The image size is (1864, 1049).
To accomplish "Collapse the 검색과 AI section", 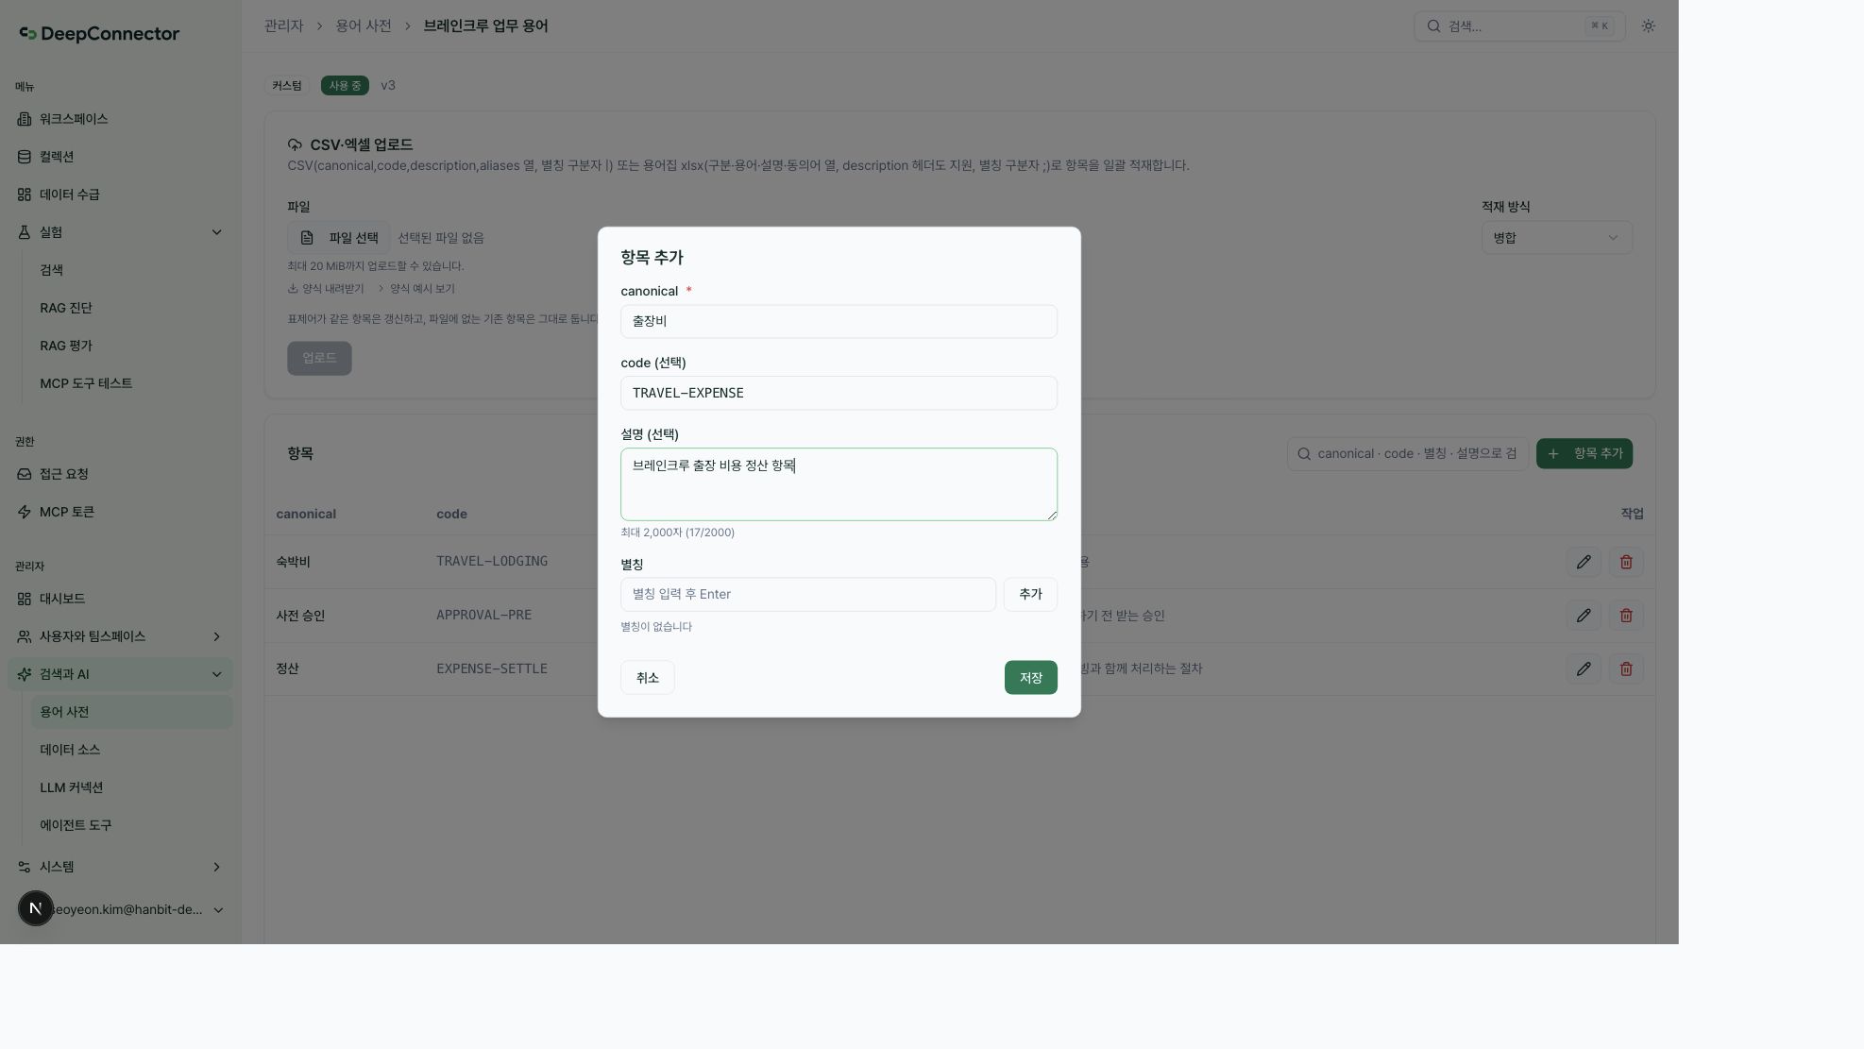I will (121, 674).
